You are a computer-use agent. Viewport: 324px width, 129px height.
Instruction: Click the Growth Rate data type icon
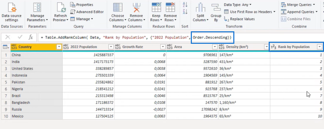coord(118,47)
